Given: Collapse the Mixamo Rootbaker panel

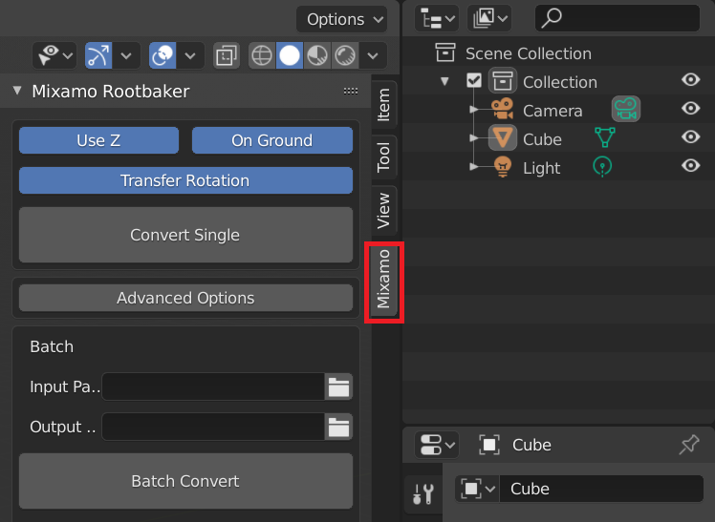Looking at the screenshot, I should click(x=17, y=90).
